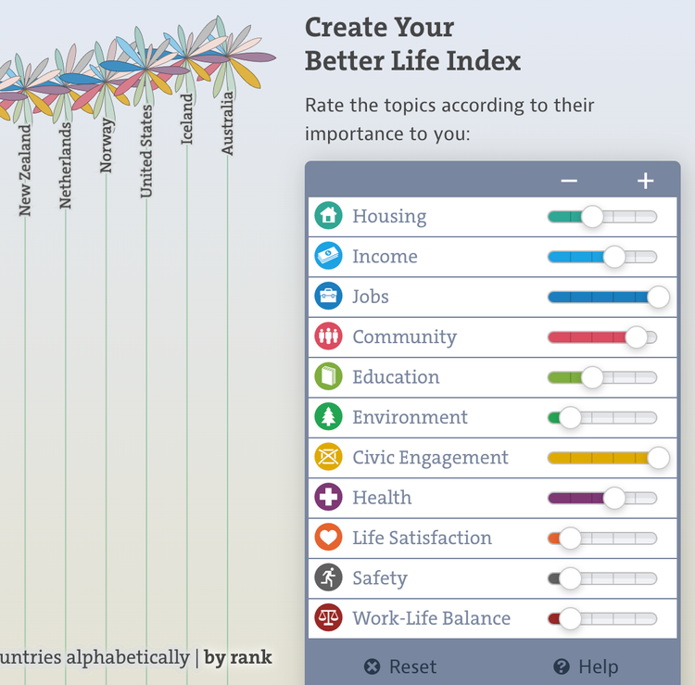This screenshot has width=695, height=685.
Task: Click the Life Satisfaction heart icon
Action: (x=328, y=538)
